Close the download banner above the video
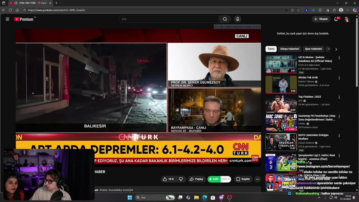This screenshot has width=359, height=202. [259, 27]
